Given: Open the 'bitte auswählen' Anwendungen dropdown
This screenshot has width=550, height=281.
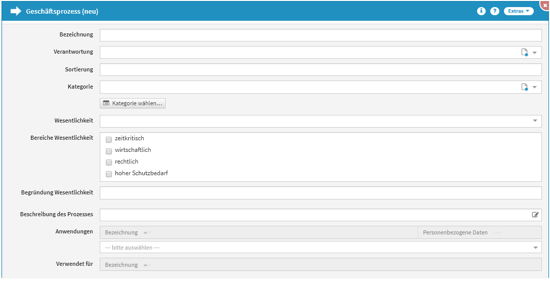Looking at the screenshot, I should pyautogui.click(x=321, y=247).
